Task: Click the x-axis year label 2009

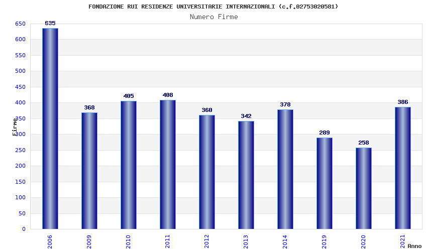Action: (89, 242)
